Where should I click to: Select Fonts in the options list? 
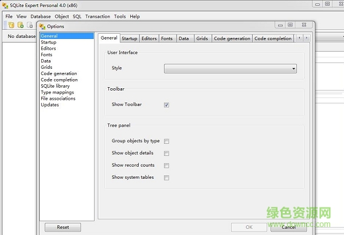pyautogui.click(x=67, y=54)
